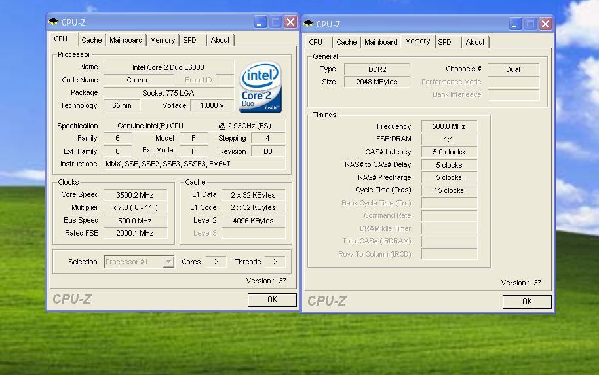Click 'Version 1.37' text in left CPU-Z window

[266, 281]
